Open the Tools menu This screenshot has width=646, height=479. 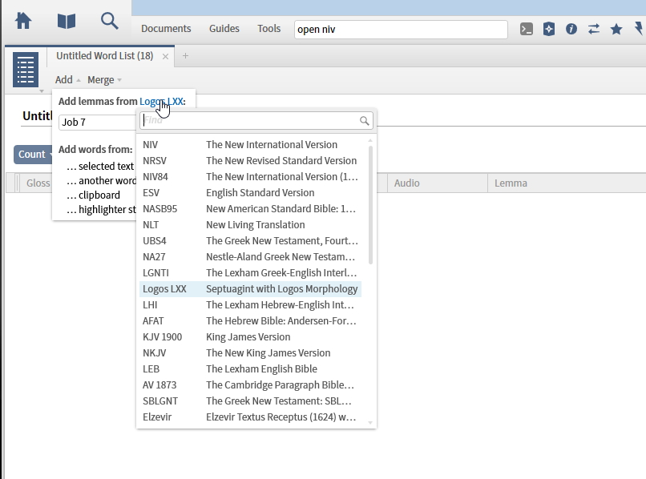pyautogui.click(x=269, y=28)
